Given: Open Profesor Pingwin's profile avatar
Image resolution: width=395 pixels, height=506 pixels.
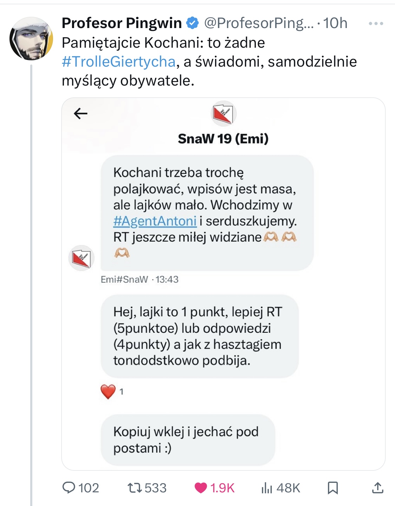Looking at the screenshot, I should tap(31, 39).
